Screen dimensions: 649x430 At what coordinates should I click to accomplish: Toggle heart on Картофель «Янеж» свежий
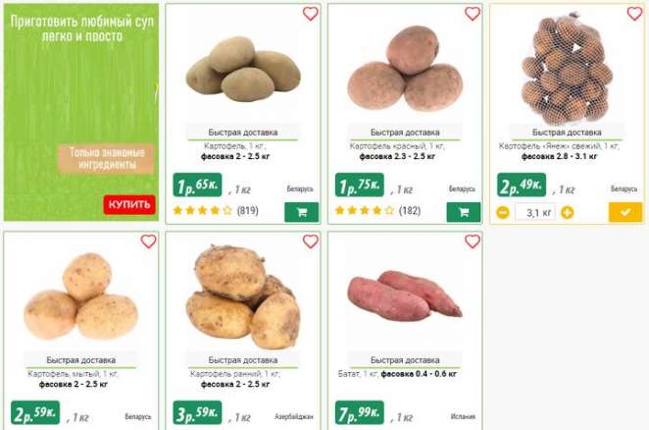(634, 14)
